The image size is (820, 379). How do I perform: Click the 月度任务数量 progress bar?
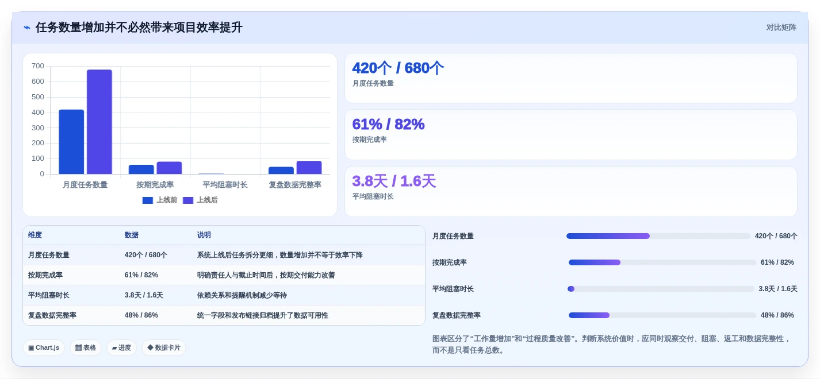tap(658, 236)
